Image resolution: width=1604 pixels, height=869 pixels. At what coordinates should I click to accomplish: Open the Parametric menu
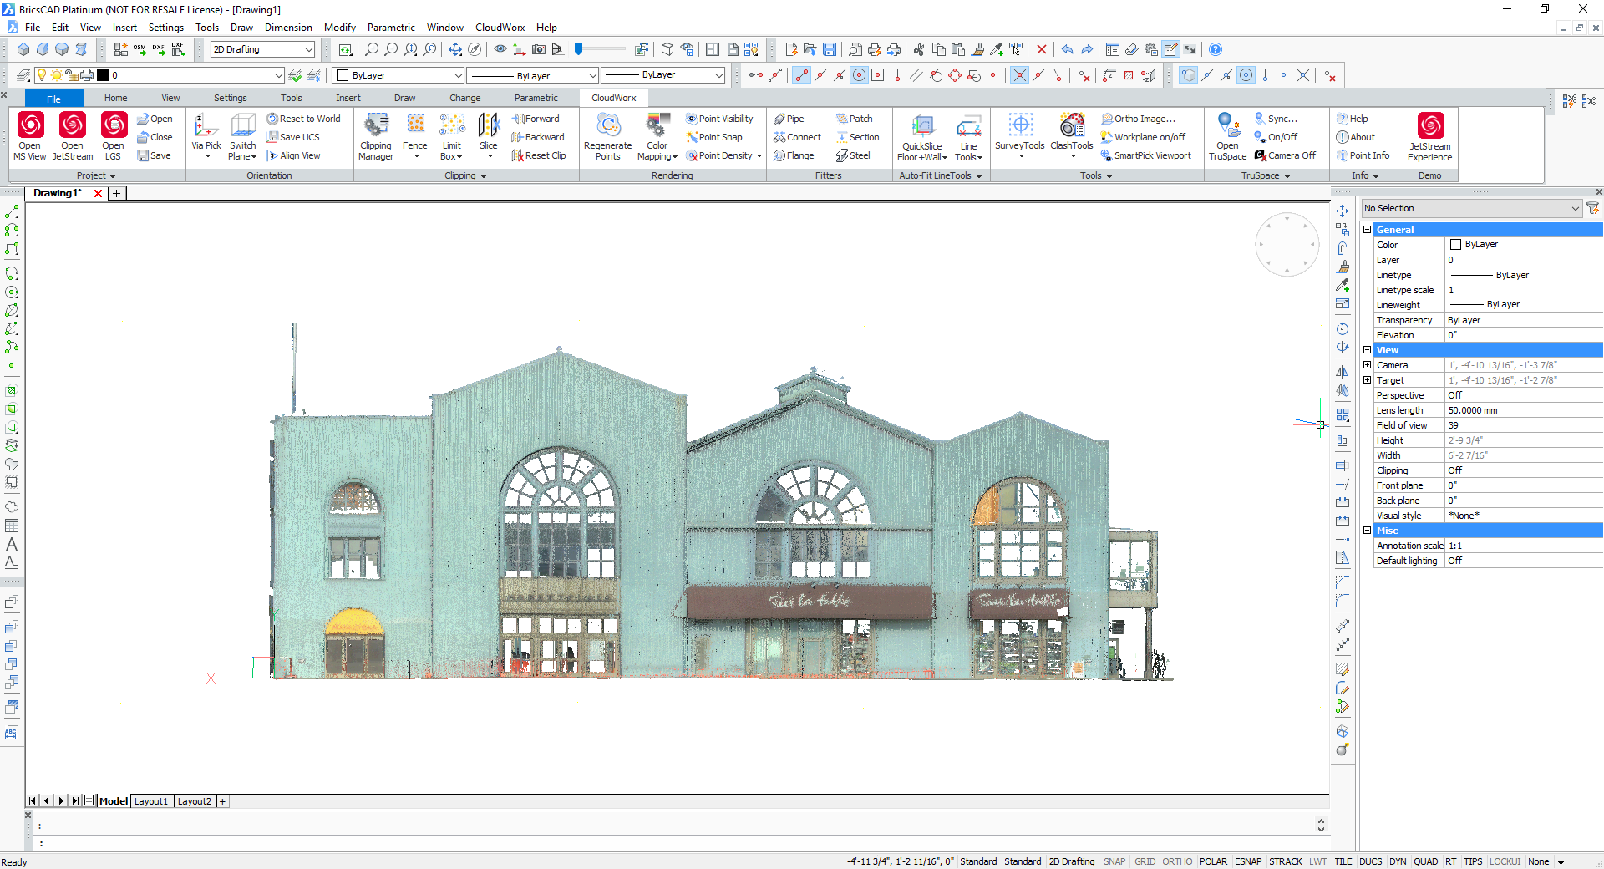391,28
